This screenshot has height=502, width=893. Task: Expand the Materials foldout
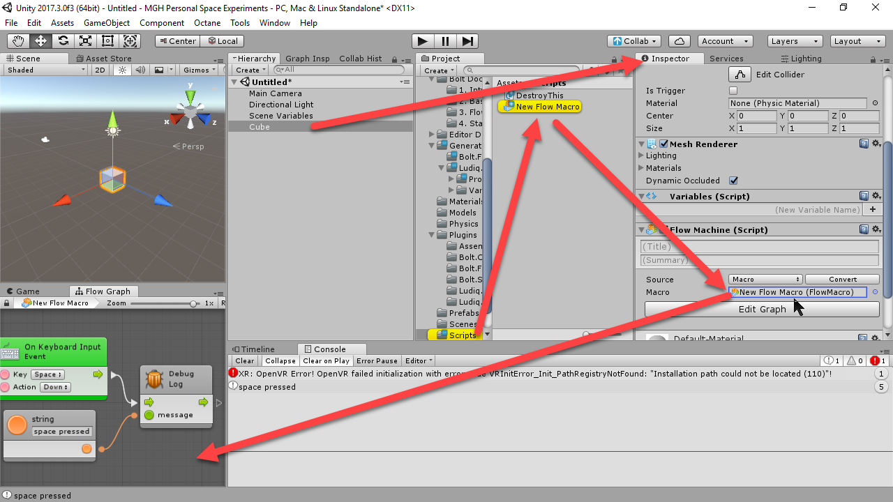[641, 168]
